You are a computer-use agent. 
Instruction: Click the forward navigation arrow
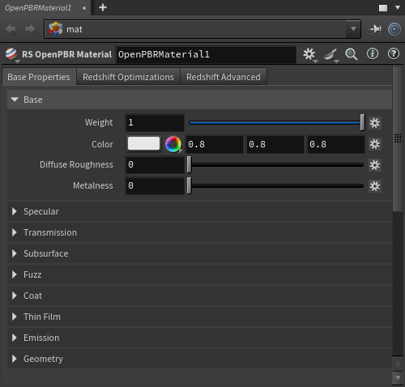[x=30, y=29]
